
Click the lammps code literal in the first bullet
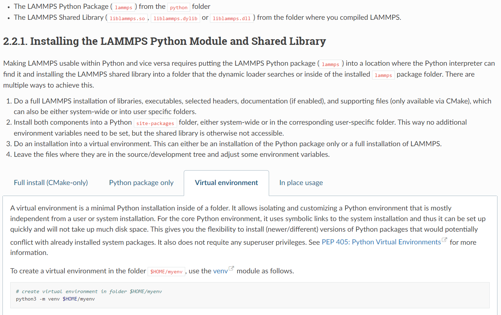pos(124,7)
